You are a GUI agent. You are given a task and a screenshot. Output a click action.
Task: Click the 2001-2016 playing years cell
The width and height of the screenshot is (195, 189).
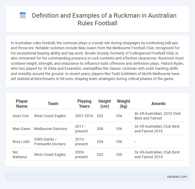[x=84, y=116]
